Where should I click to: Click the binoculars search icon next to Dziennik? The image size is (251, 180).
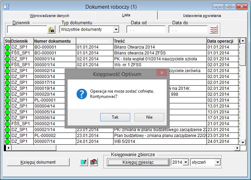coord(52,29)
